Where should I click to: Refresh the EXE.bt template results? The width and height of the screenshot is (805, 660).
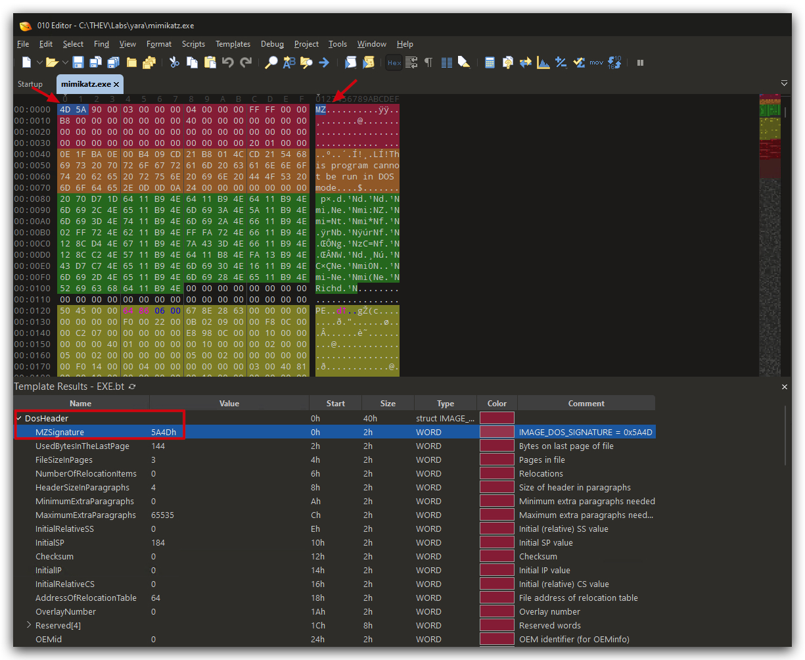(x=132, y=387)
